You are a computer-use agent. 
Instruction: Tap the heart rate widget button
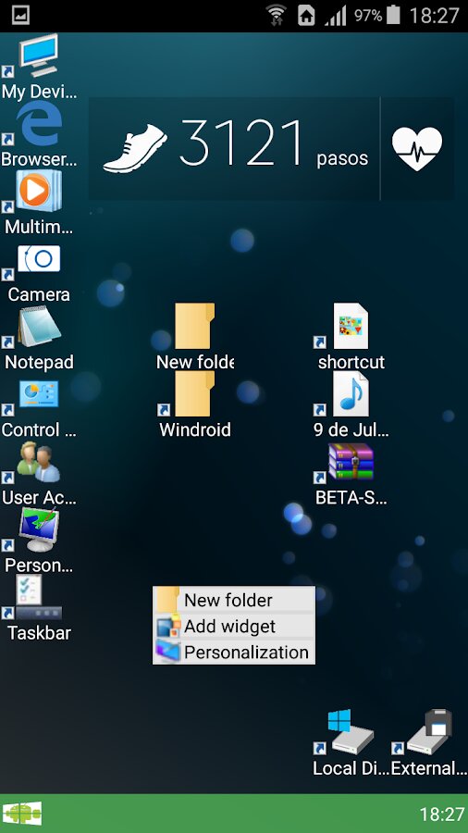pos(417,149)
